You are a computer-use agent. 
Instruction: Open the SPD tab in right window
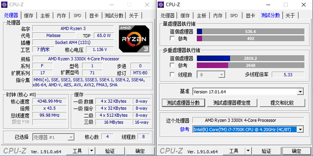[234, 16]
